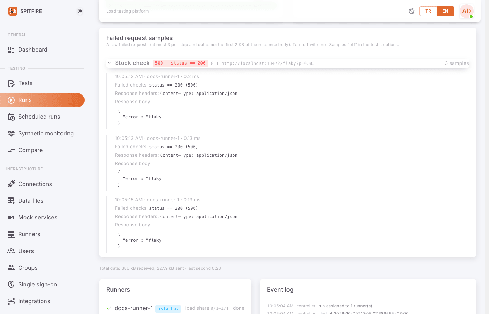This screenshot has width=489, height=314.
Task: Click the green check beside docs-runner-1
Action: [109, 308]
